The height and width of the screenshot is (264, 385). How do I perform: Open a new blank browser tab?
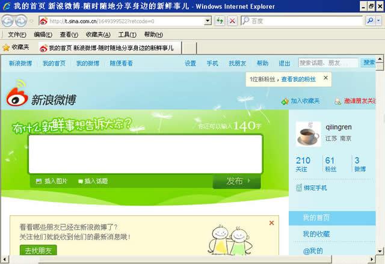point(189,48)
